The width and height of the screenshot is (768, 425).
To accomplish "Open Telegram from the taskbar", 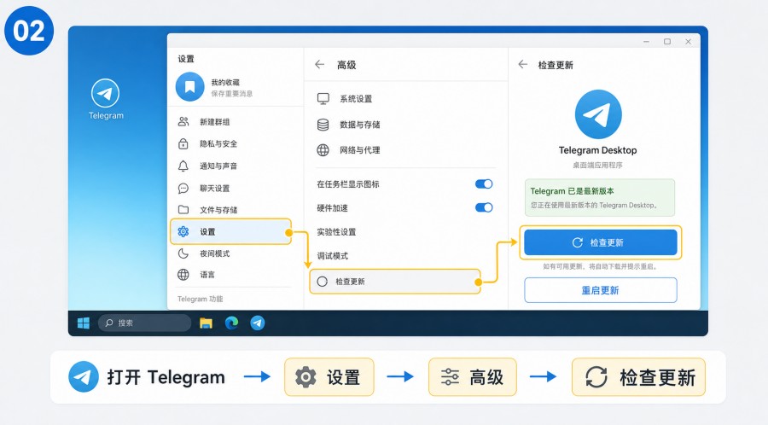I will tap(258, 323).
